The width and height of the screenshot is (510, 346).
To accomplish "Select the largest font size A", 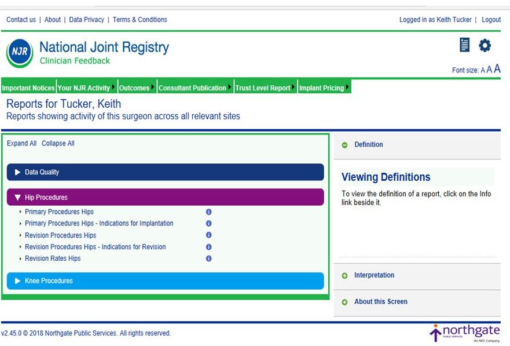I will [x=497, y=69].
